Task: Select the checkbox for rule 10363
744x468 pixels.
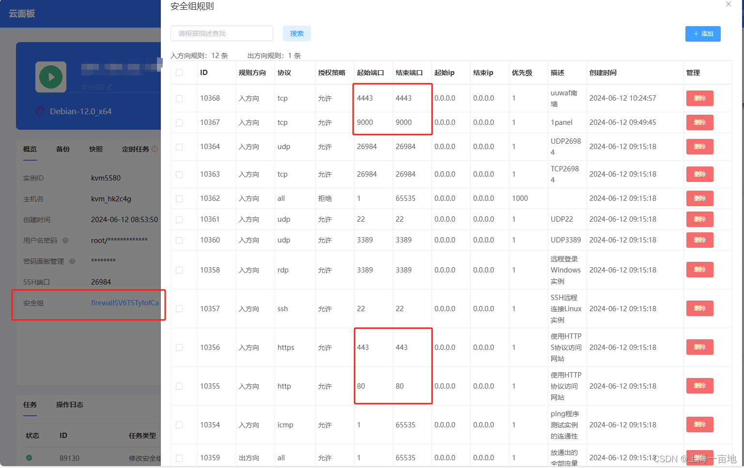Action: click(179, 174)
